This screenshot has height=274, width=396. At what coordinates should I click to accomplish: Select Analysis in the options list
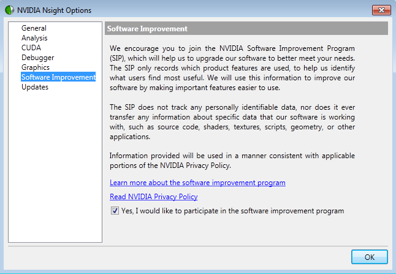tap(34, 38)
